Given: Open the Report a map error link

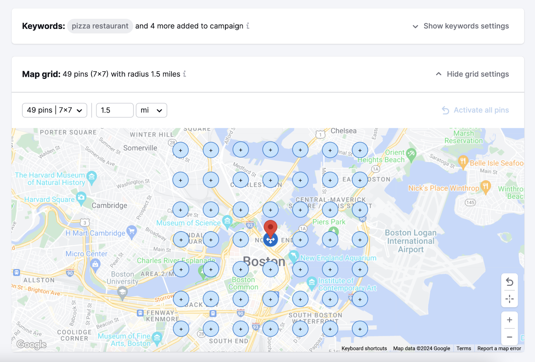Looking at the screenshot, I should coord(499,348).
